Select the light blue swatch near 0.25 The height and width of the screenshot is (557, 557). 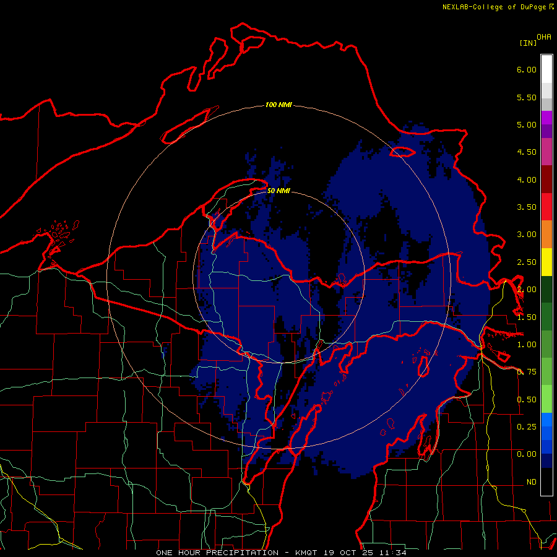point(546,420)
